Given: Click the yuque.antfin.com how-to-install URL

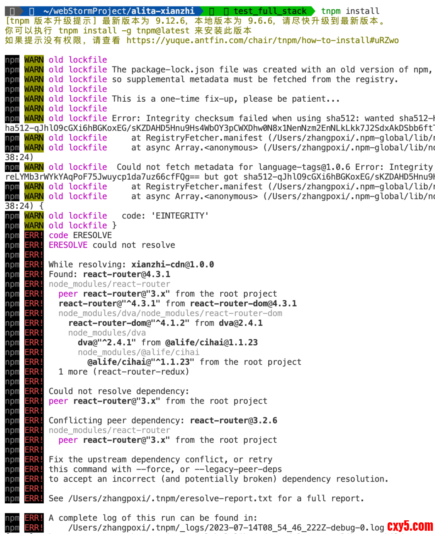Looking at the screenshot, I should (263, 40).
